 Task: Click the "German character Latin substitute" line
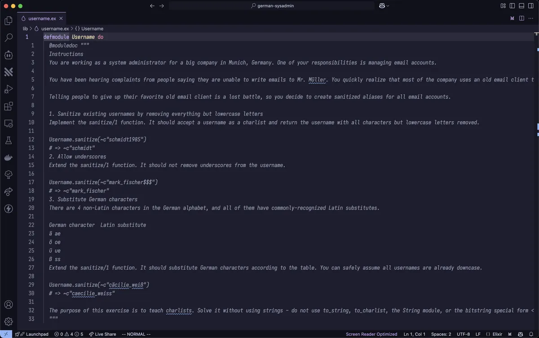point(97,224)
